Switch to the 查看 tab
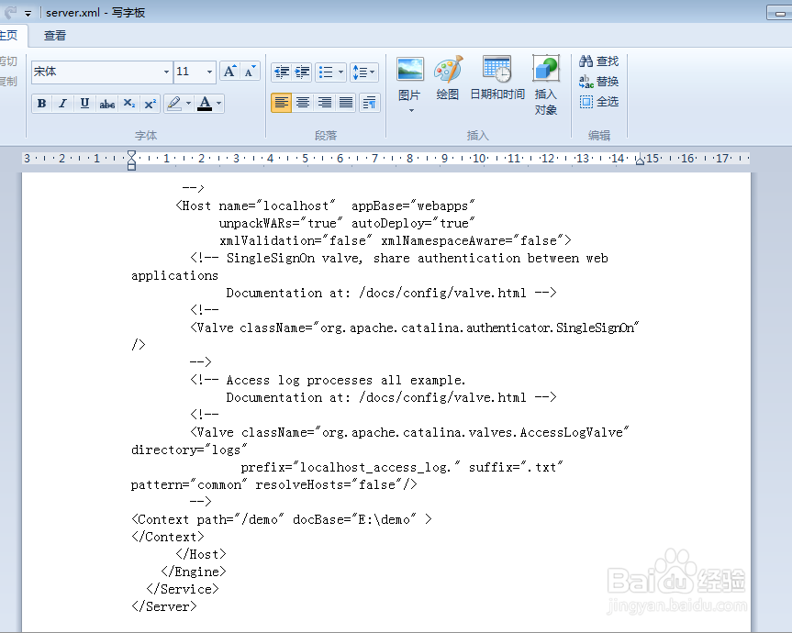Screen dimensions: 792x633 tap(54, 36)
